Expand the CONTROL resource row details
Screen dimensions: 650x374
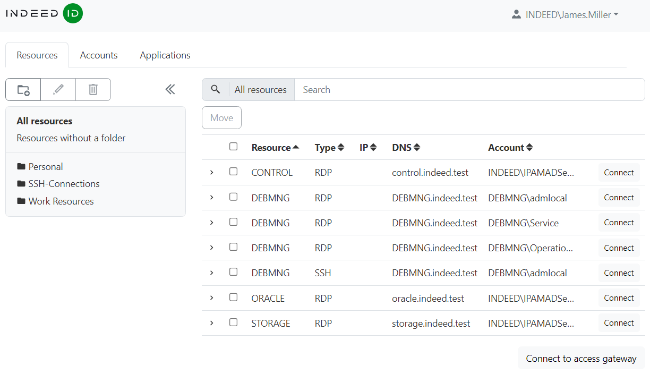(x=211, y=173)
